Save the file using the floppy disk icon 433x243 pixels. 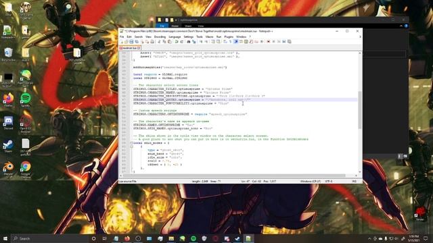pos(131,42)
